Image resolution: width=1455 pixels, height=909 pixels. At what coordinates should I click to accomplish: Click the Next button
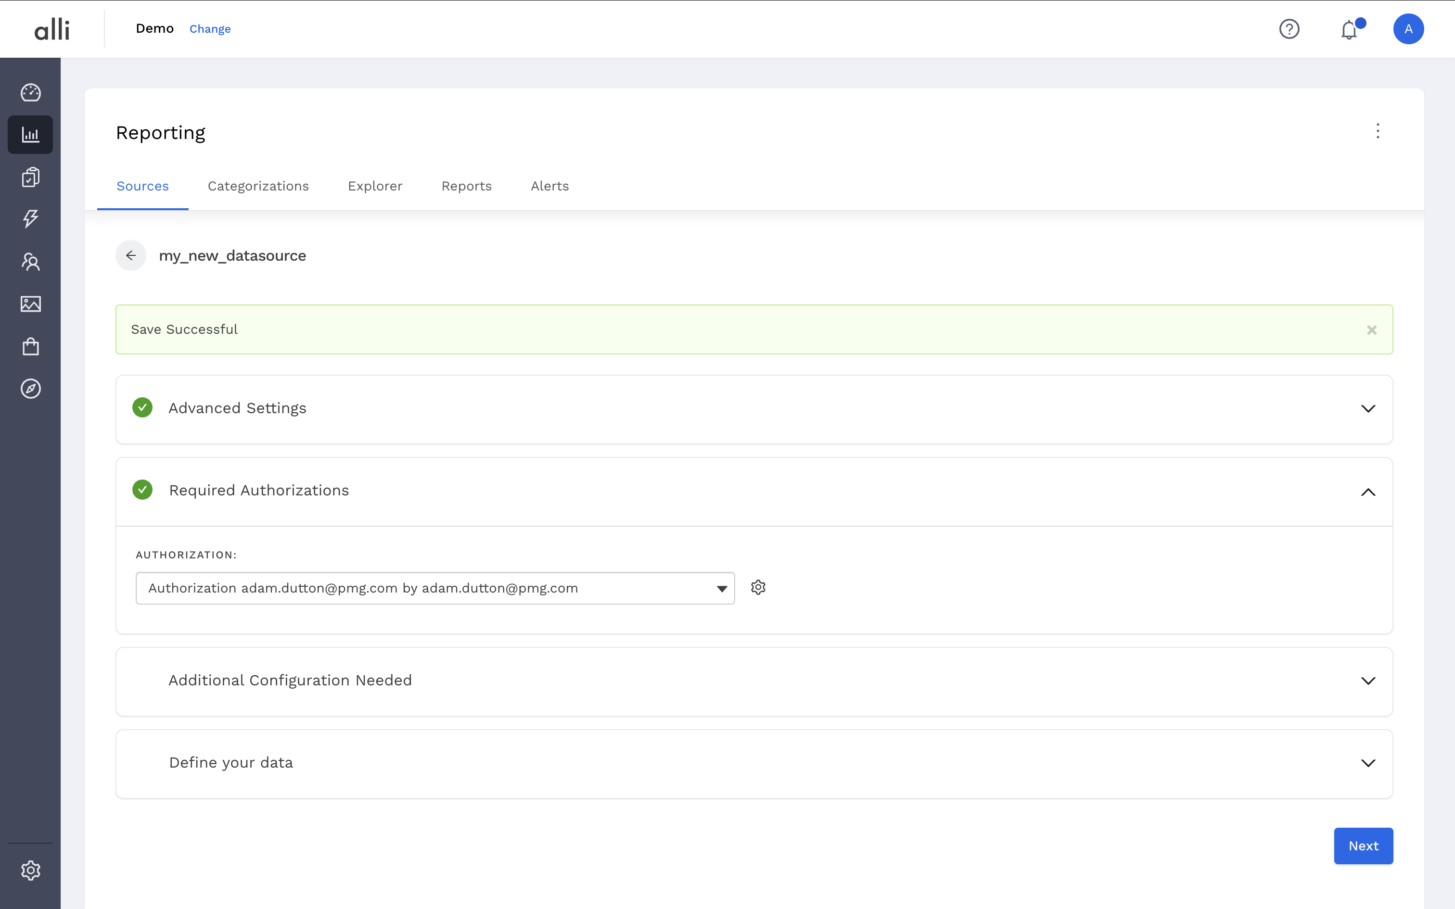pyautogui.click(x=1363, y=846)
